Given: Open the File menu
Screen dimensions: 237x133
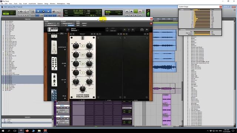Looking at the screenshot, I should coord(2,3).
